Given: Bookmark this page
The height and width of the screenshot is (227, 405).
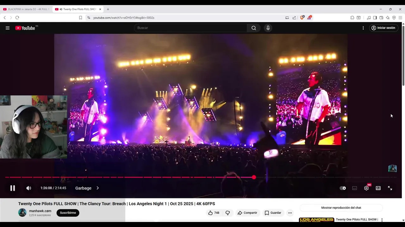Looking at the screenshot, I should (x=81, y=18).
